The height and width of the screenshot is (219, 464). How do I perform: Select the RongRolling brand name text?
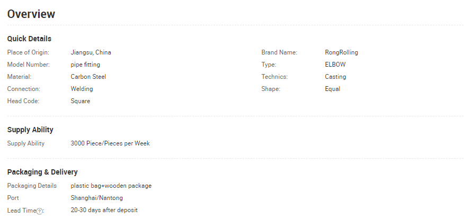(342, 52)
